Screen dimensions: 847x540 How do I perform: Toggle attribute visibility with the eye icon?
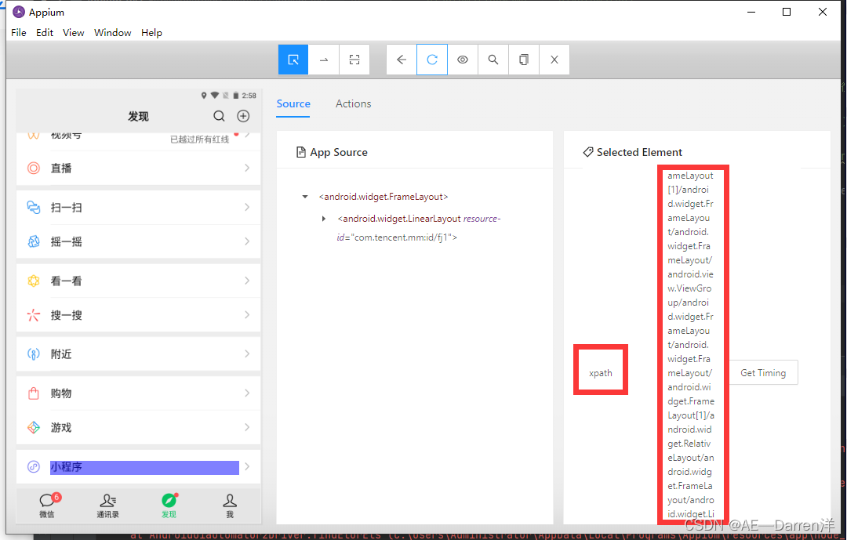tap(463, 60)
